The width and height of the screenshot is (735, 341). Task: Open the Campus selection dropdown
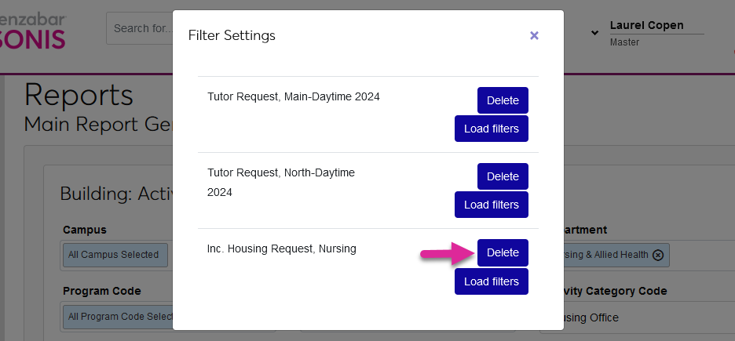click(x=114, y=255)
